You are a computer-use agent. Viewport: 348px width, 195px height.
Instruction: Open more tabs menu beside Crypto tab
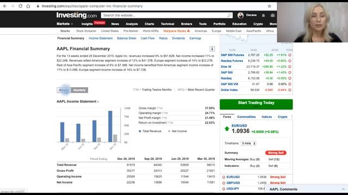(x=291, y=117)
